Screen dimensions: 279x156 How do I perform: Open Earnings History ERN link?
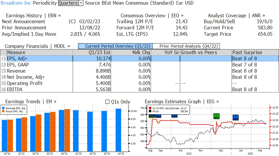pyautogui.click(x=33, y=15)
